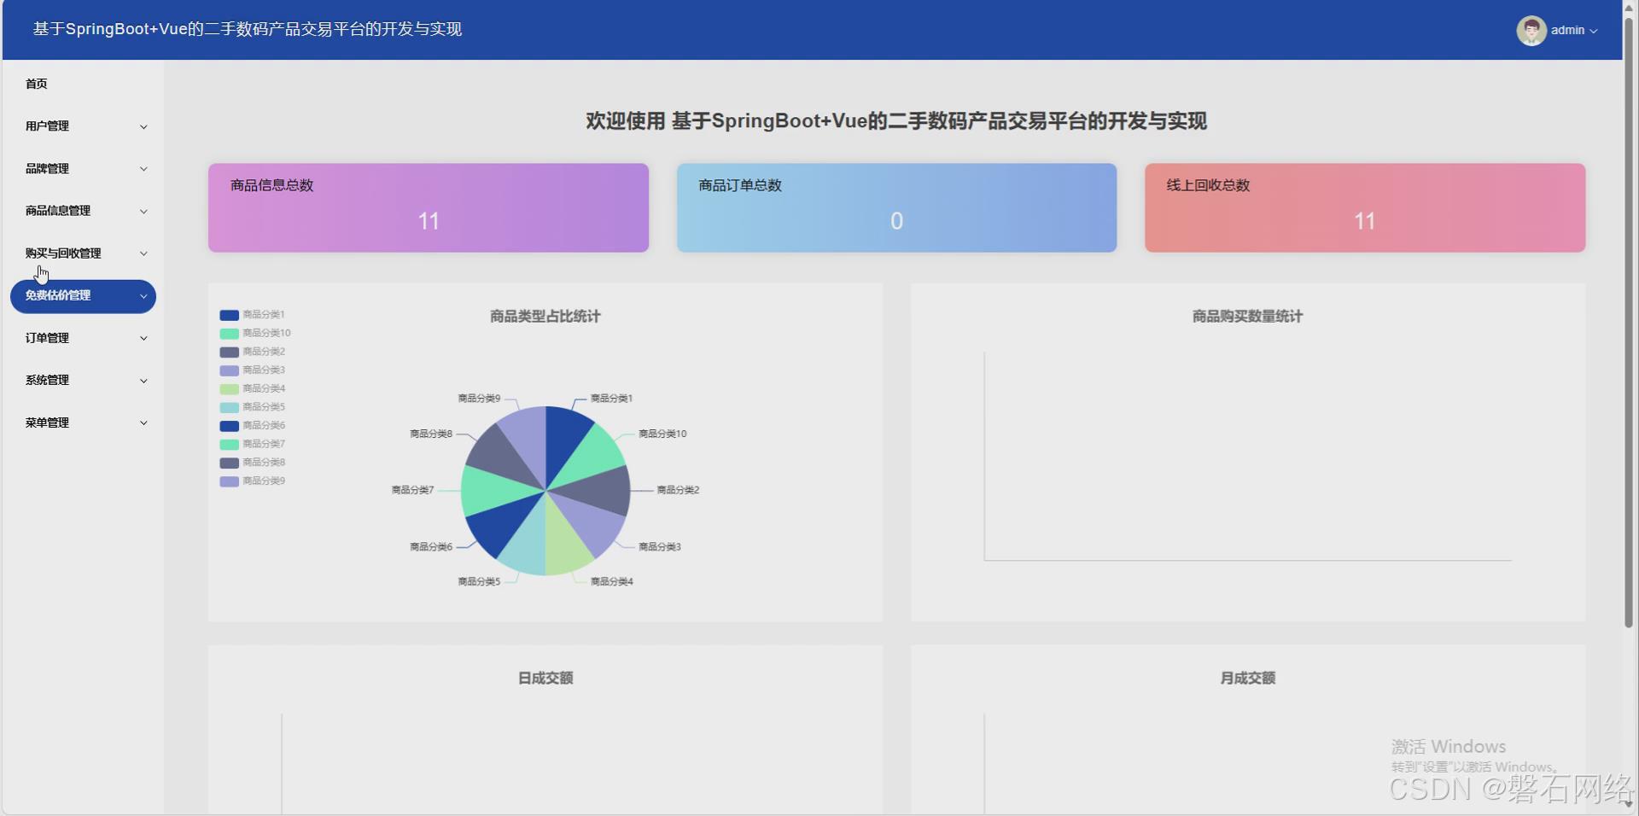Click pie label 商品分类5

pyautogui.click(x=479, y=581)
